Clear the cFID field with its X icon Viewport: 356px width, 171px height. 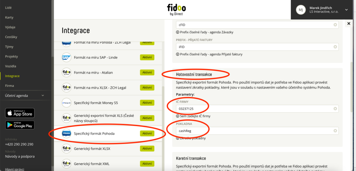tap(335, 25)
